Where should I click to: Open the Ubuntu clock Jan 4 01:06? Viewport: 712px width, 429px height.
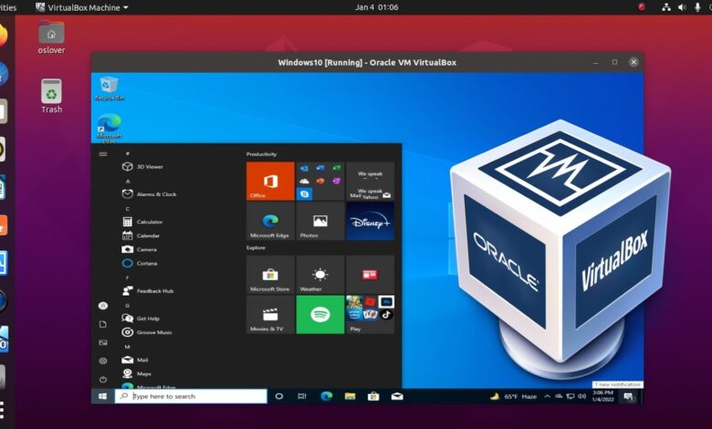376,7
